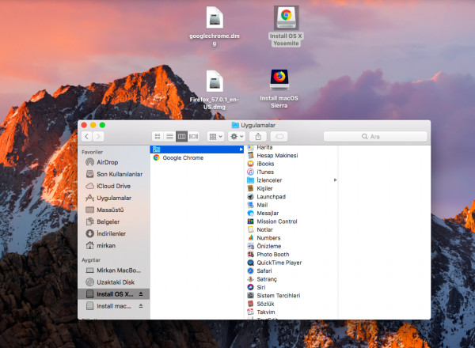Open the gear action menu
This screenshot has width=475, height=348.
[237, 137]
